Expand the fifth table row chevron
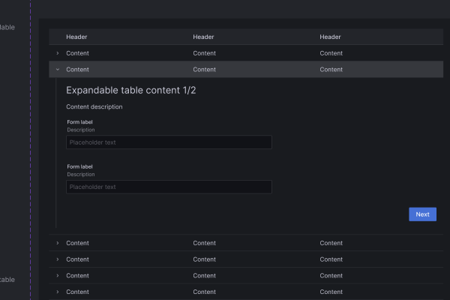450x300 pixels. 58,276
